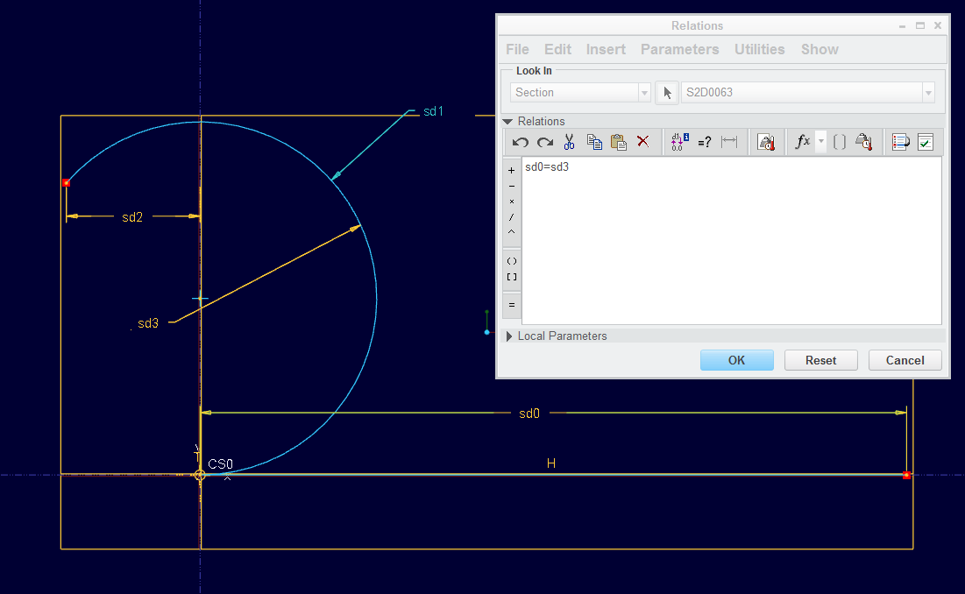Image resolution: width=965 pixels, height=594 pixels.
Task: Show dimension in model with arrow-span icon
Action: [x=729, y=142]
